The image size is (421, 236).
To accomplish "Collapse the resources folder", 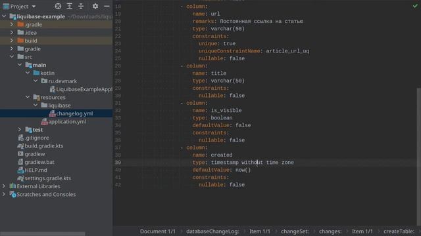I will (x=28, y=97).
